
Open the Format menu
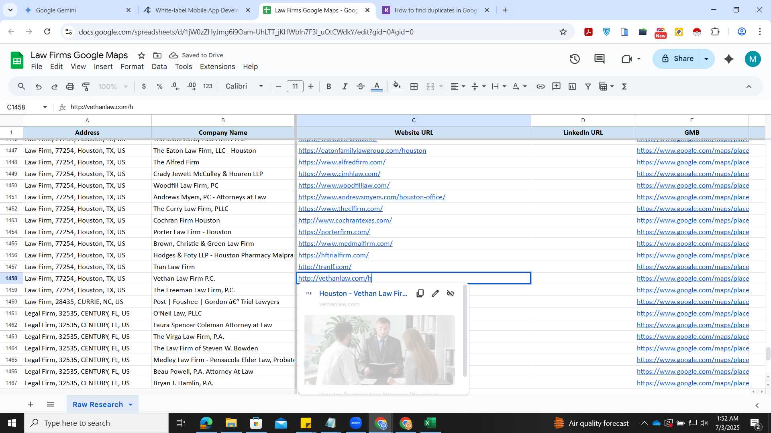132,67
